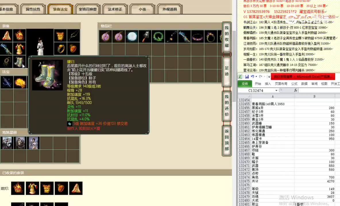Open 足迹 side button

227,71
